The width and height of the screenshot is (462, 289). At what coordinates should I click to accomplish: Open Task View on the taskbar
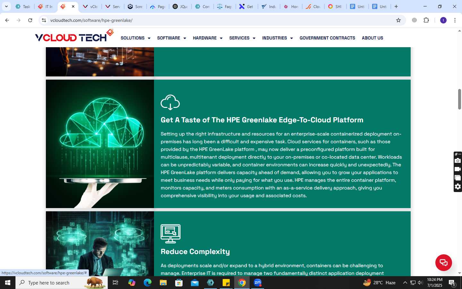coord(116,283)
